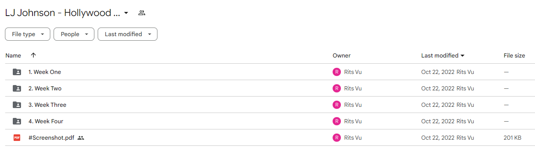
Task: Open the People filter dropdown
Action: click(x=74, y=34)
